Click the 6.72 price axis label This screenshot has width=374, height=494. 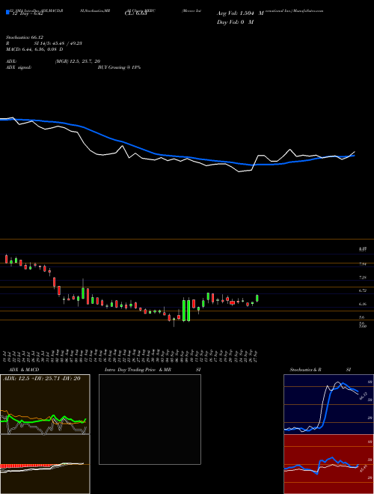point(363,291)
